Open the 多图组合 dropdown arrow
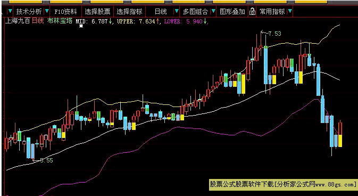The height and width of the screenshot is (196, 358). pyautogui.click(x=213, y=11)
